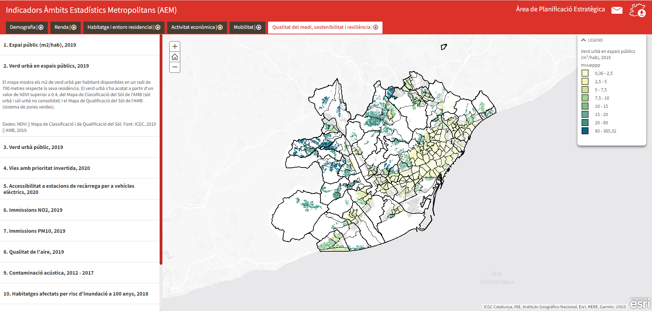Click the download icon on Demografia tab
The height and width of the screenshot is (311, 652).
coord(41,27)
